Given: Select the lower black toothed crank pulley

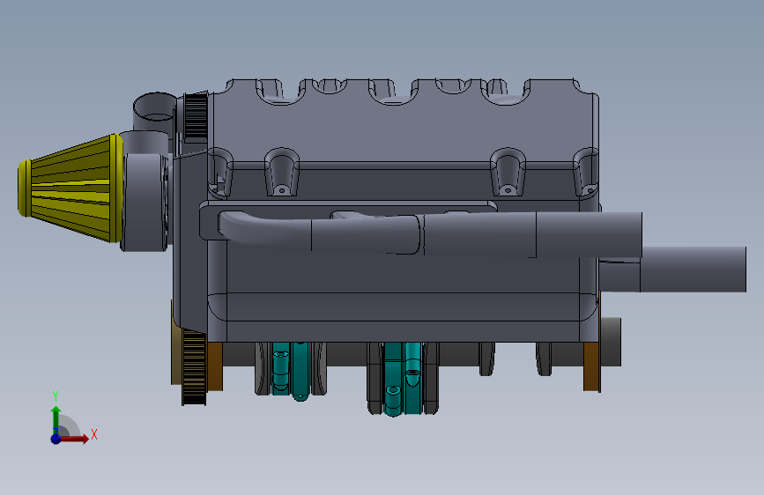Looking at the screenshot, I should (x=194, y=368).
